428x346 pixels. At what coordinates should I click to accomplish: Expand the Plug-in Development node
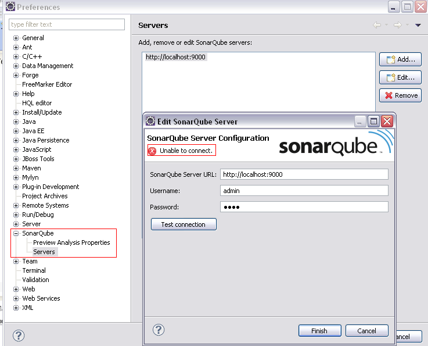[x=16, y=187]
